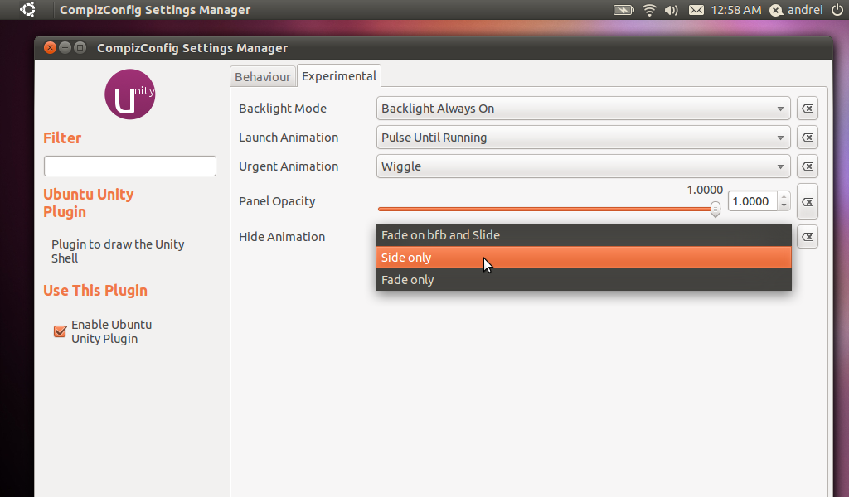Open the Backlight Mode dropdown

tap(583, 109)
